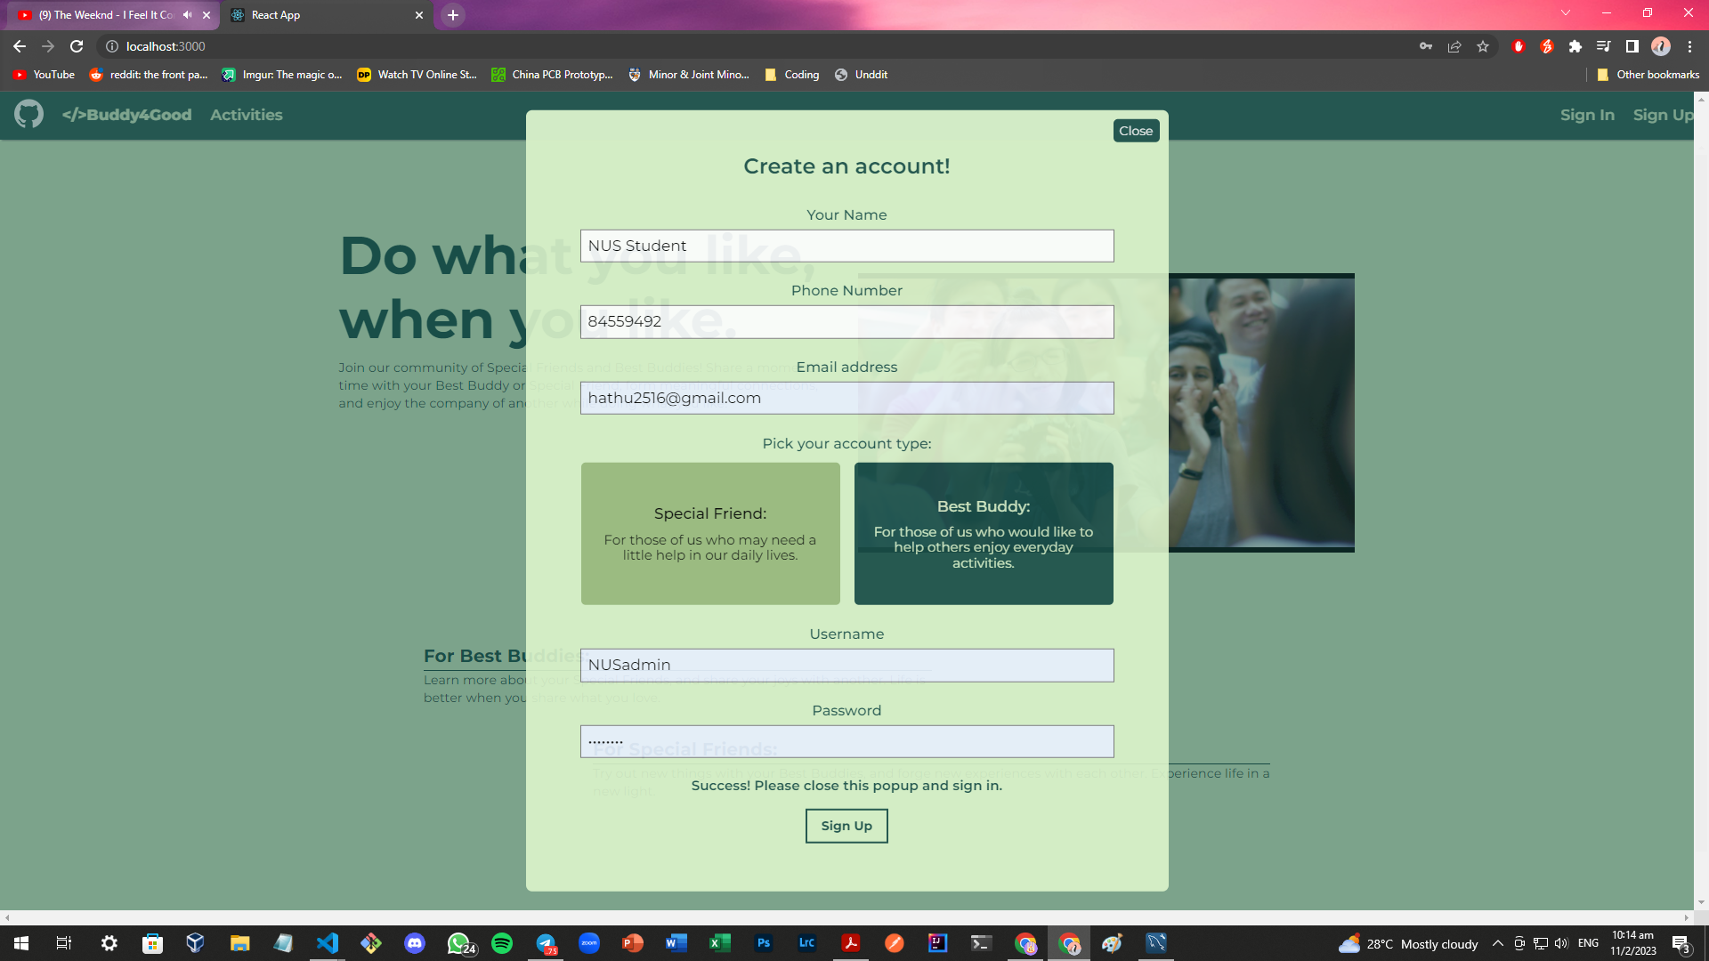Viewport: 1709px width, 961px height.
Task: Open the browser extensions puzzle icon
Action: (1575, 46)
